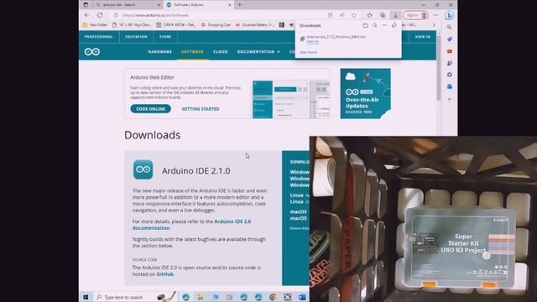Image resolution: width=537 pixels, height=302 pixels.
Task: Open the CRN# 49704 bookmark
Action: pos(175,25)
